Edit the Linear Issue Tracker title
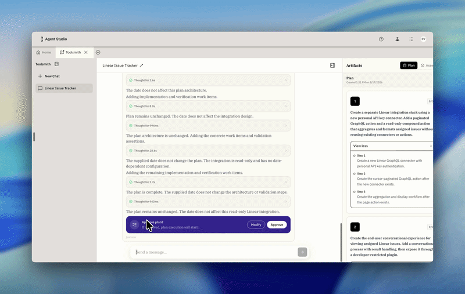The height and width of the screenshot is (294, 465). point(141,66)
